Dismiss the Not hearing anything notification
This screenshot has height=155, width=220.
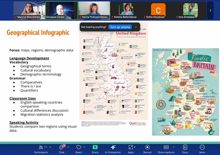(136, 27)
